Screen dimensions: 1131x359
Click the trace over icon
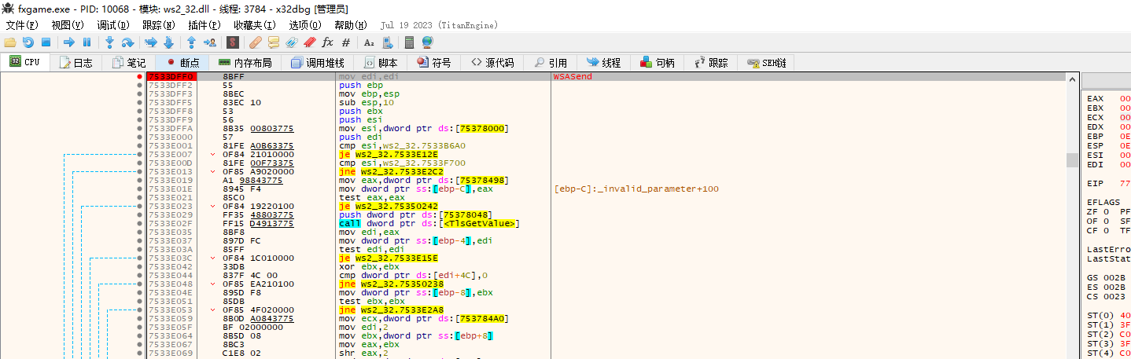point(168,42)
